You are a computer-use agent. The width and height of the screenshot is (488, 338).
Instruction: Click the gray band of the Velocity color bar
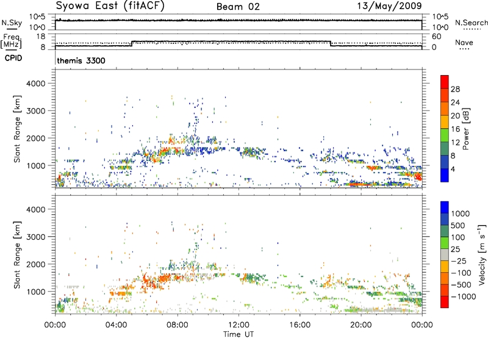(445, 255)
